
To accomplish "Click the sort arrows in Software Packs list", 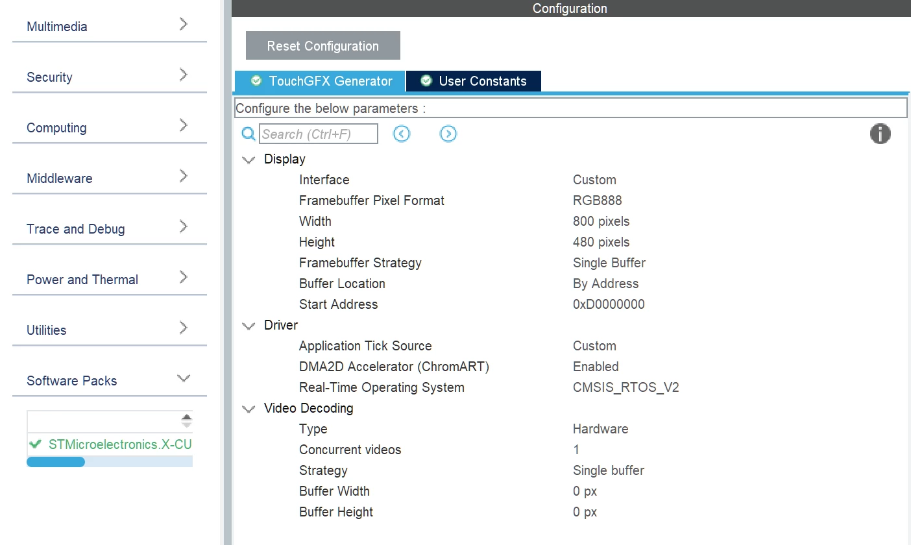I will pyautogui.click(x=187, y=421).
